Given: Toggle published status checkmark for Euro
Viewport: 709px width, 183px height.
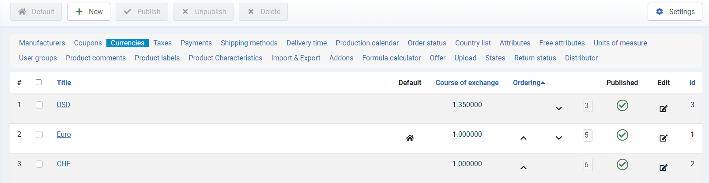Looking at the screenshot, I should pos(622,135).
